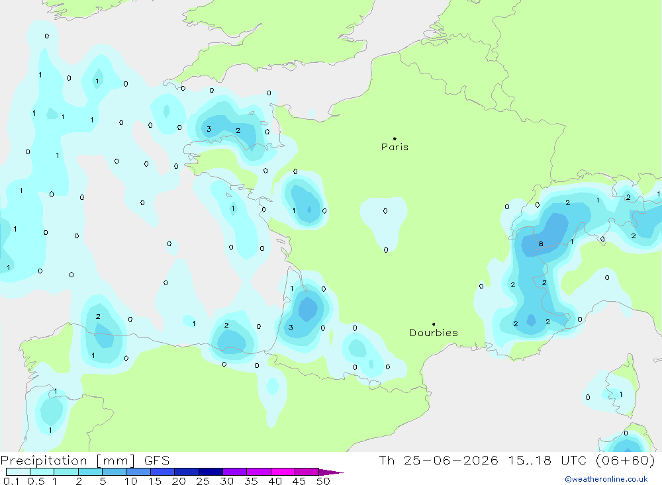Click the 'Th 25-06-2026 15..18 UTC (06+60)' timestamp

(x=517, y=460)
